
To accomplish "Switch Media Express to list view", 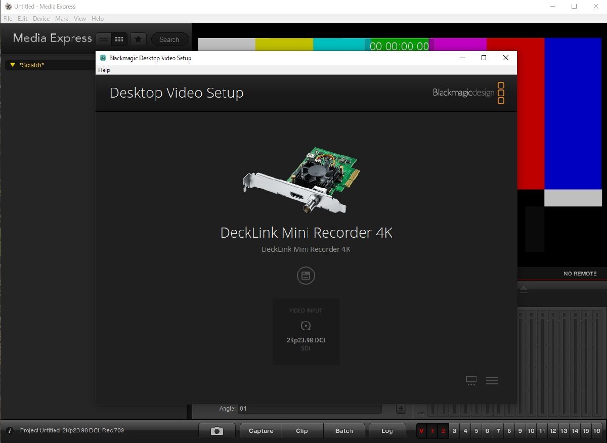I will [x=103, y=39].
